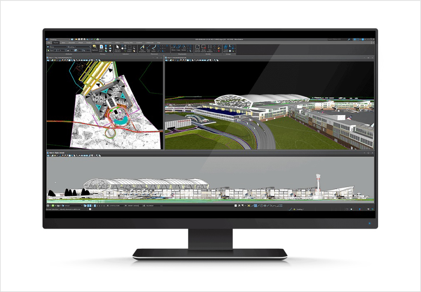The image size is (421, 292).
Task: Click the Create Region tool
Action: coord(226,48)
